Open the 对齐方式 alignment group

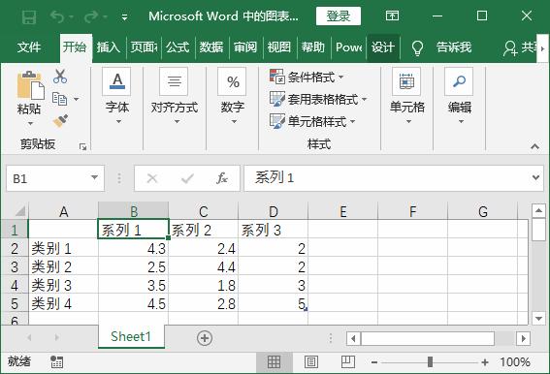(x=175, y=96)
